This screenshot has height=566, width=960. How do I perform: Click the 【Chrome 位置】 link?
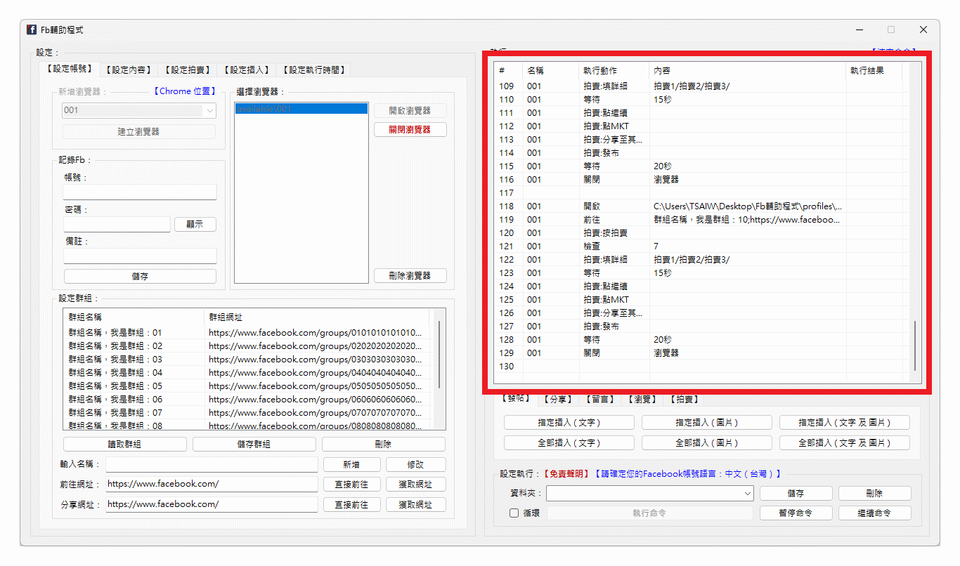184,91
